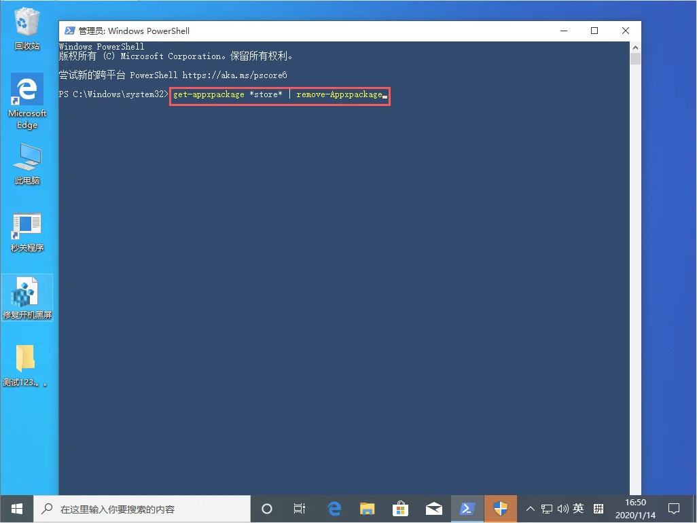The image size is (697, 523).
Task: Click the IME keyboard layout tray icon
Action: 598,508
